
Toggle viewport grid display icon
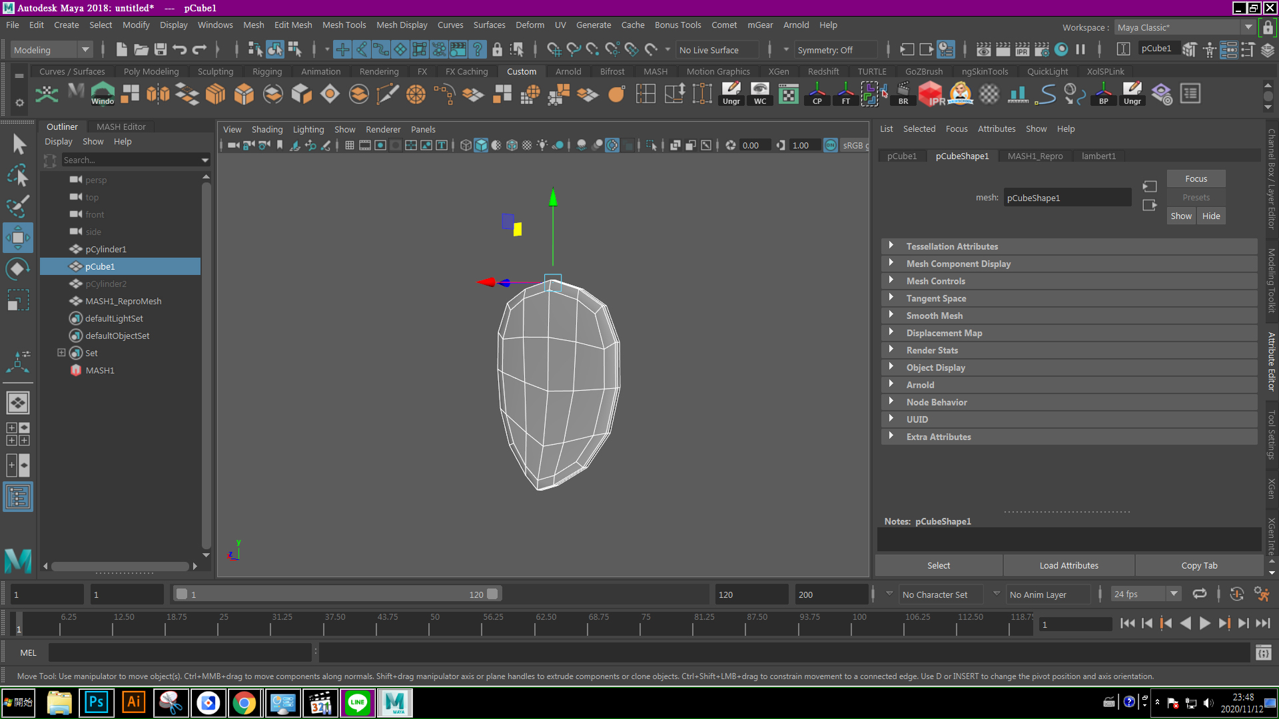click(x=349, y=145)
